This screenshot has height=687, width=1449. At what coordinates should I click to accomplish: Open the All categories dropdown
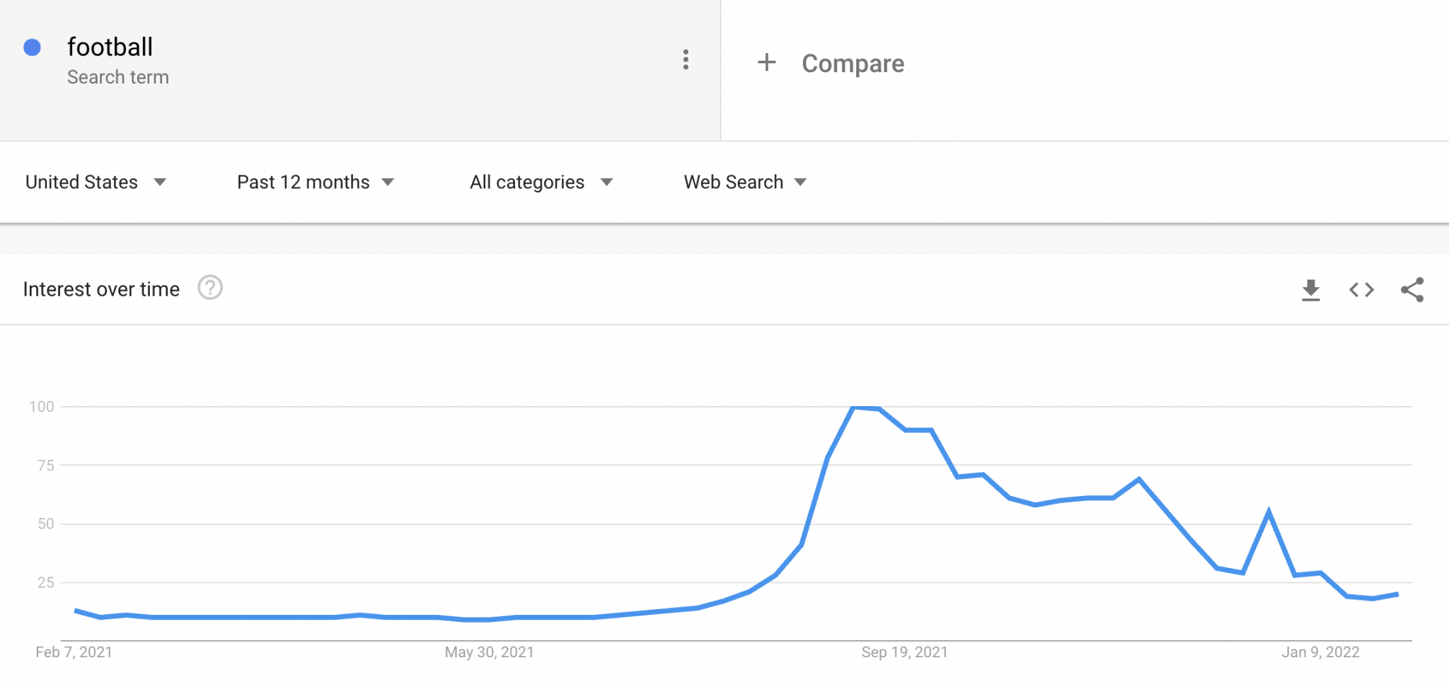[x=541, y=183]
